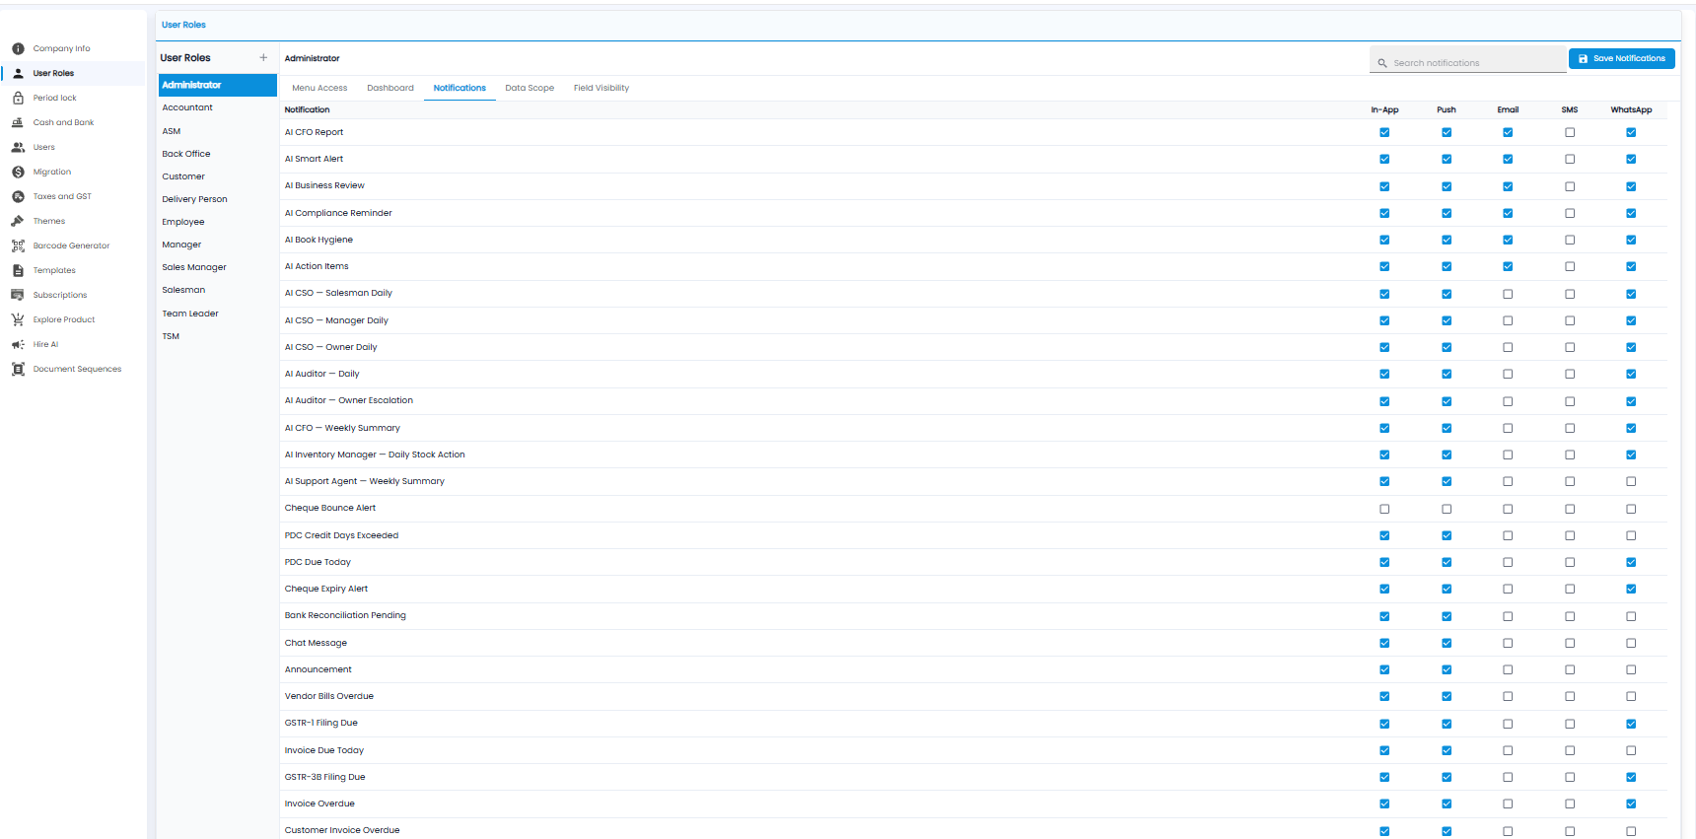Click the User Roles person icon
Image resolution: width=1696 pixels, height=839 pixels.
[18, 73]
